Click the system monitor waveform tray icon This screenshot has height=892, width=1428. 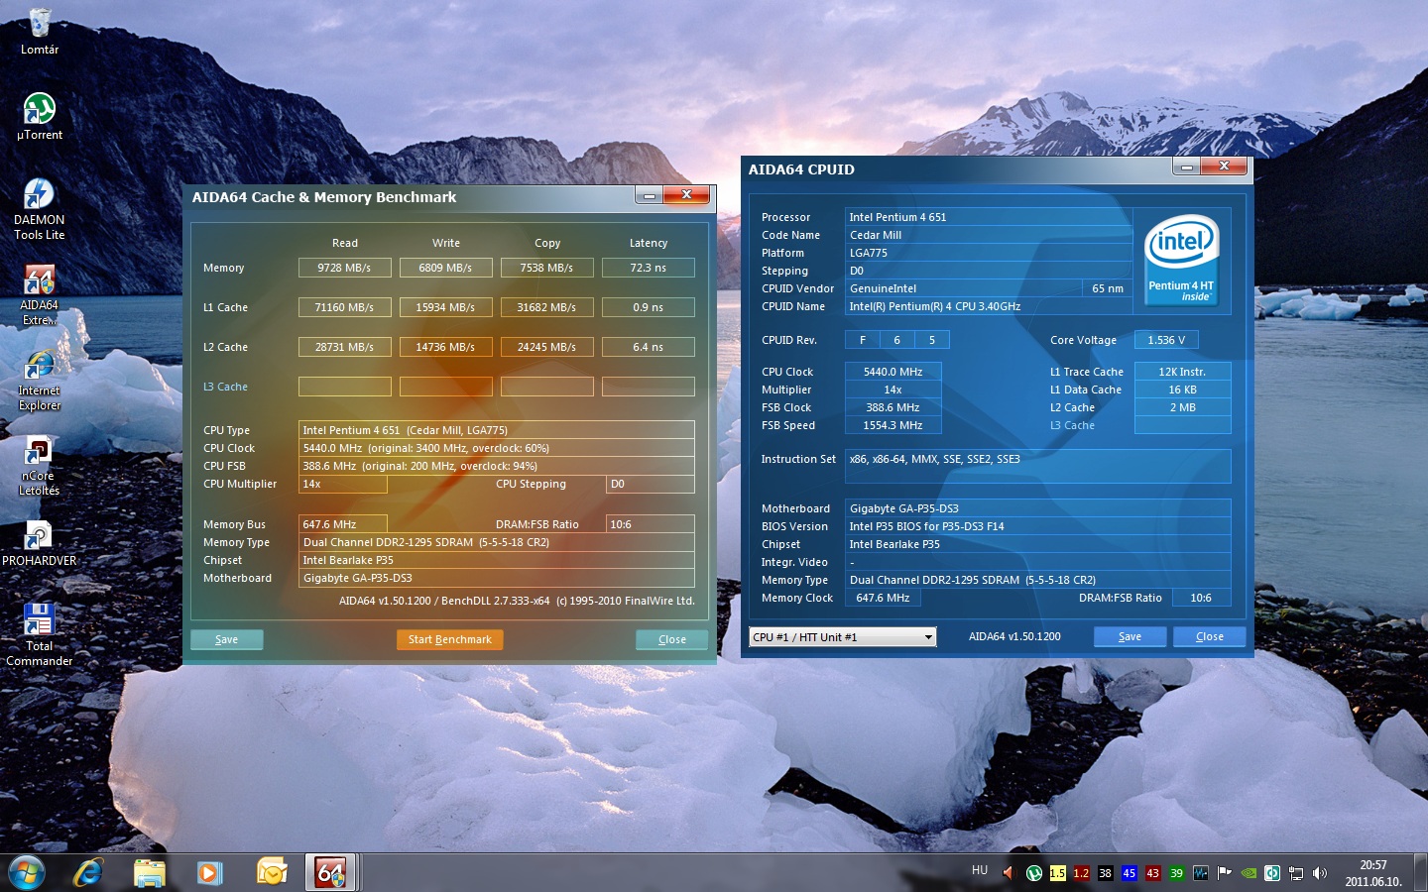click(x=1201, y=873)
